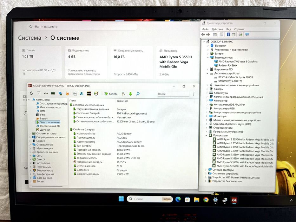Expand the Bluetooth node

click(x=208, y=46)
